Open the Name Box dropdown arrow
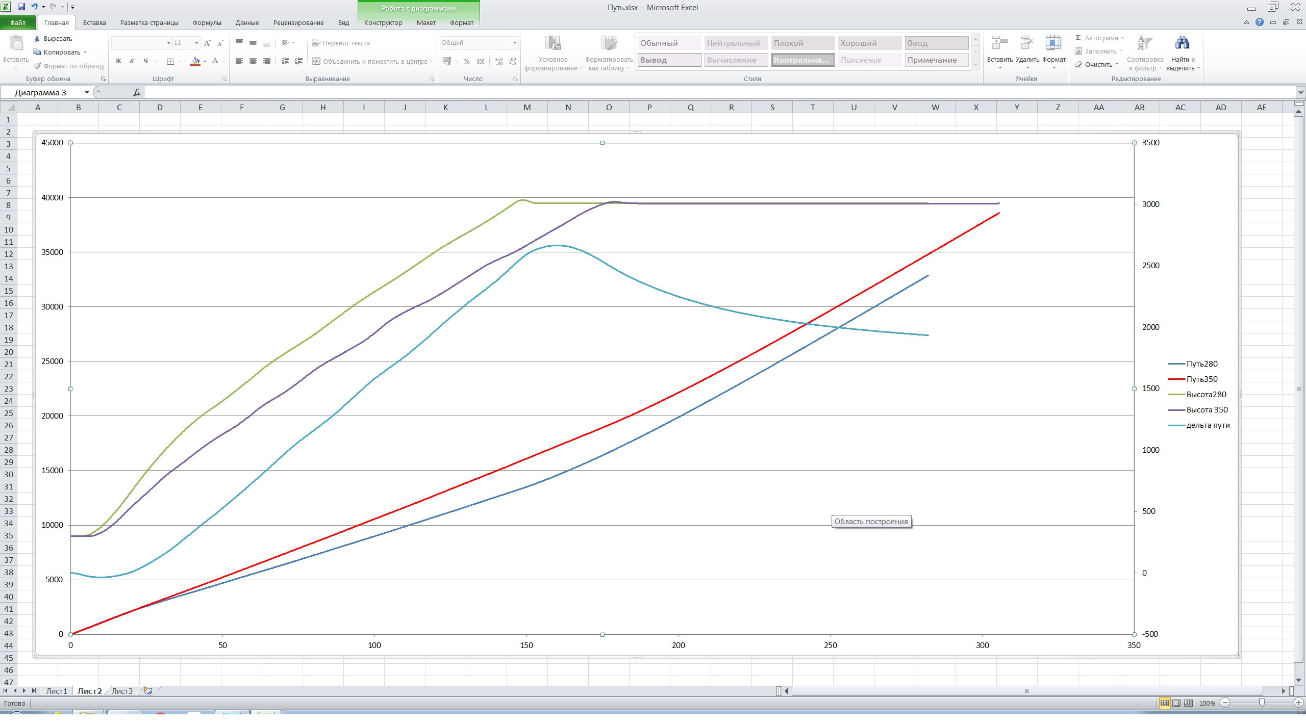 pyautogui.click(x=87, y=92)
